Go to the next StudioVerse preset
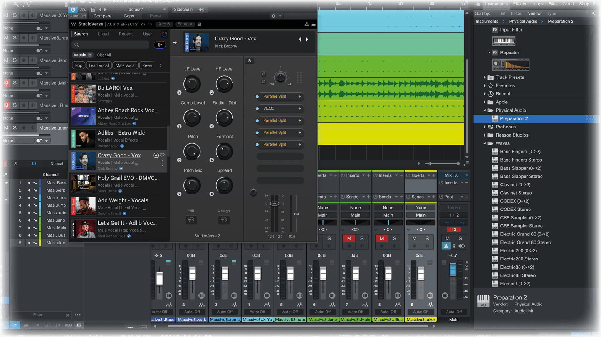The image size is (601, 337). click(307, 39)
